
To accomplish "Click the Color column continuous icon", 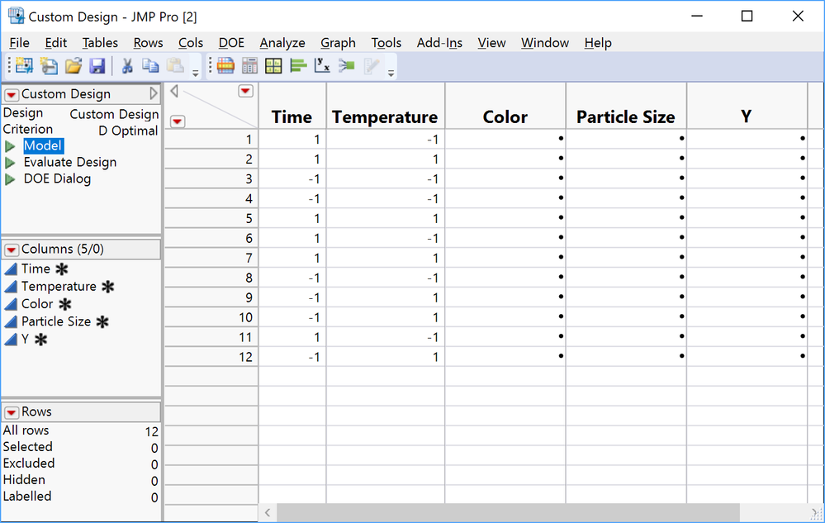I will coord(11,304).
